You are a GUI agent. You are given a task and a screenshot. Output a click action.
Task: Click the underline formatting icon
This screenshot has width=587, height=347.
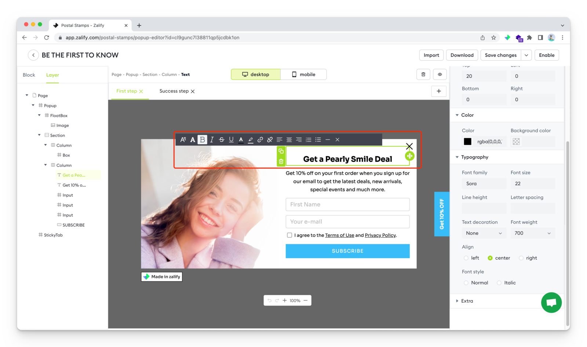tap(231, 140)
